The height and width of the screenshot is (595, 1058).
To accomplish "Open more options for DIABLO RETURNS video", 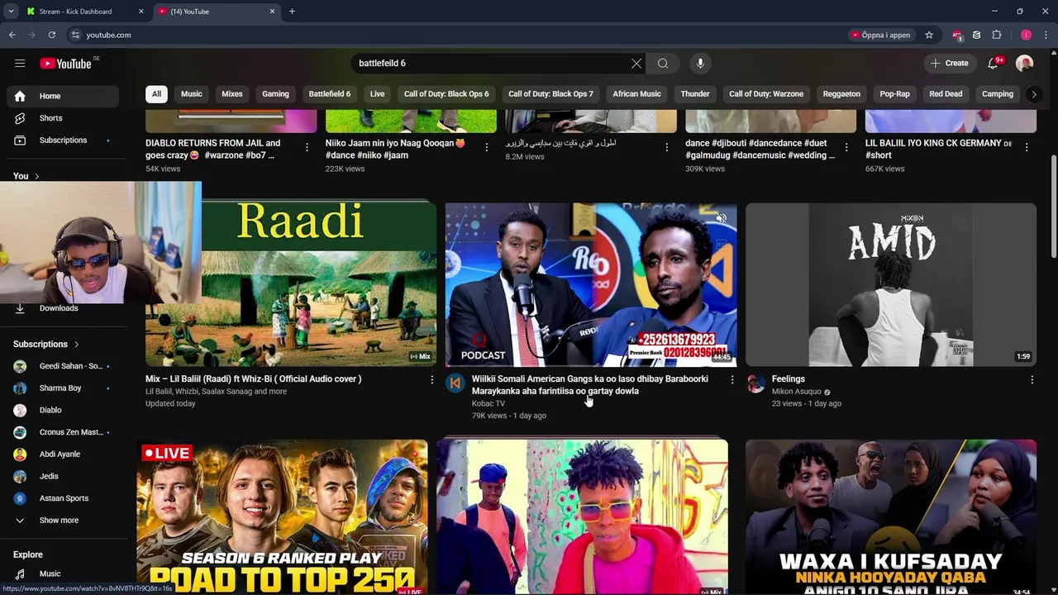I will (307, 147).
